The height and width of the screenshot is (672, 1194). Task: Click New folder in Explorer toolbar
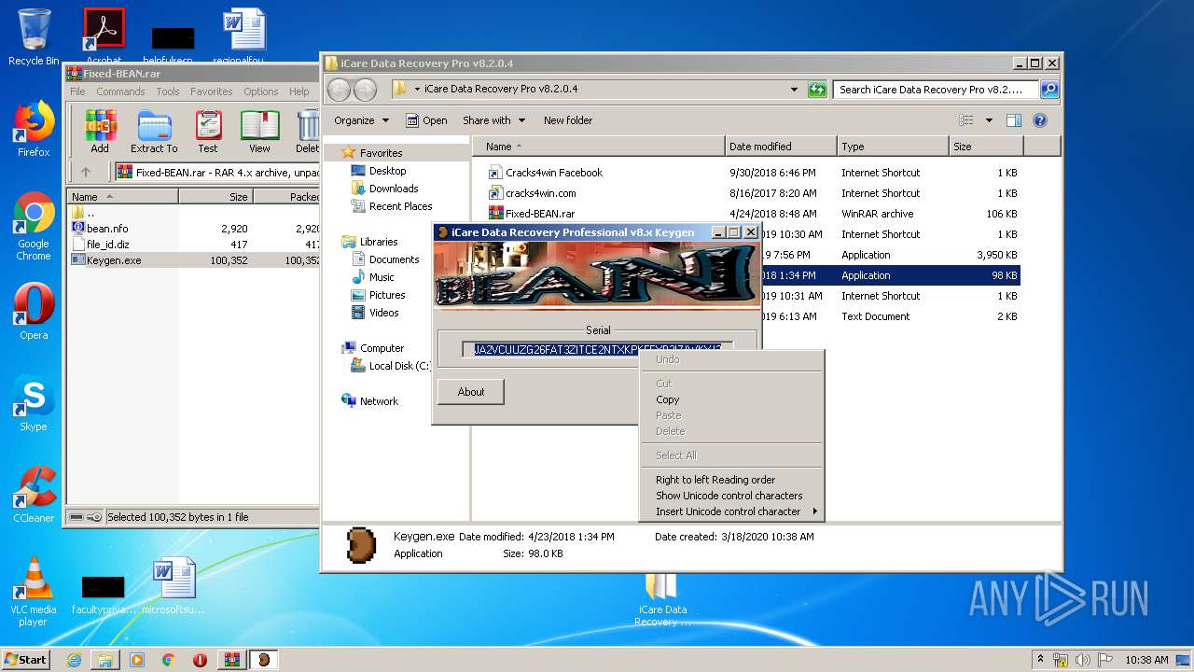568,120
